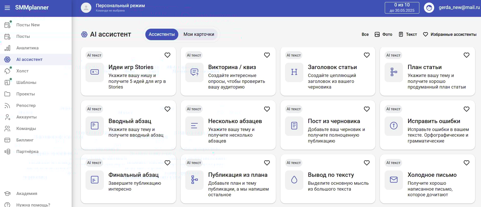Screen dimensions: 481x207
Task: Click the document icon on Финальный абзац card
Action: (95, 180)
